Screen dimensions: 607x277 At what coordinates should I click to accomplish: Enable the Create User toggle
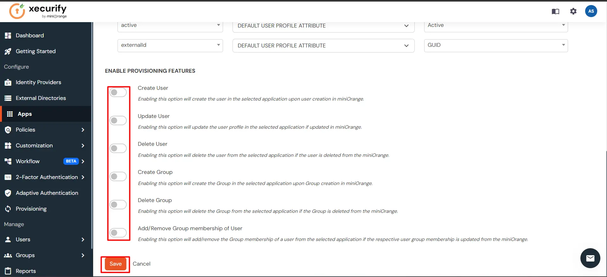[x=118, y=92]
